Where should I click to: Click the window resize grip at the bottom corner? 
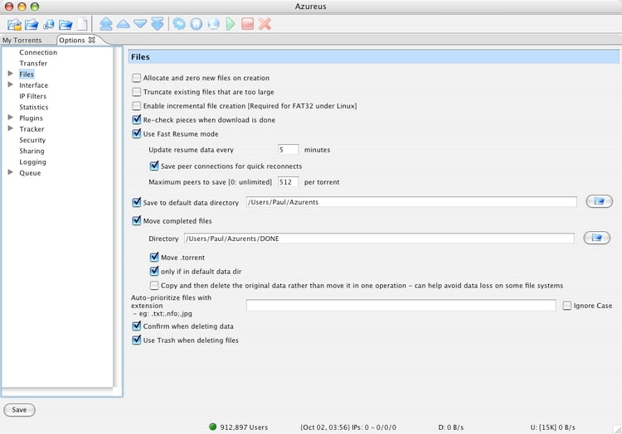tap(617, 430)
